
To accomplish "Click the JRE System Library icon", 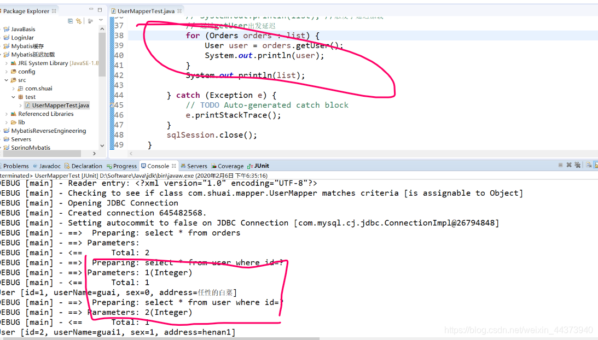I will 14,63.
